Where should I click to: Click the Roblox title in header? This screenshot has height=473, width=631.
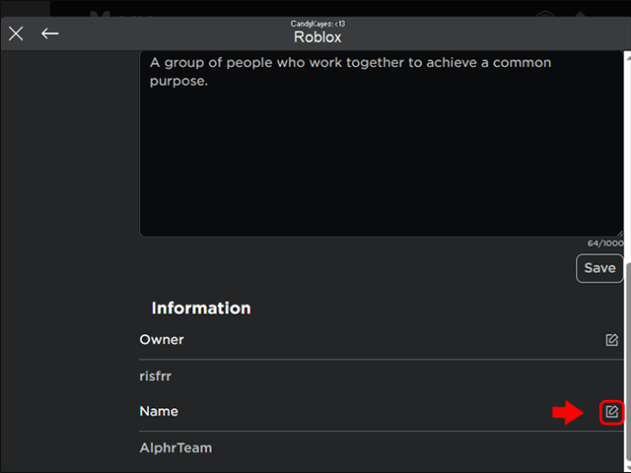point(317,37)
